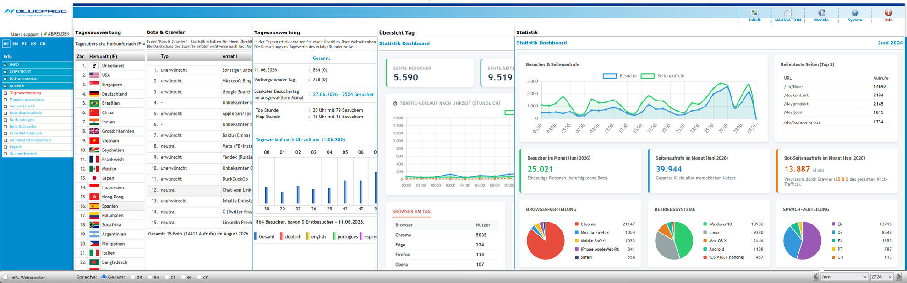
Task: Click the ABMELDEN logout link
Action: (x=59, y=34)
